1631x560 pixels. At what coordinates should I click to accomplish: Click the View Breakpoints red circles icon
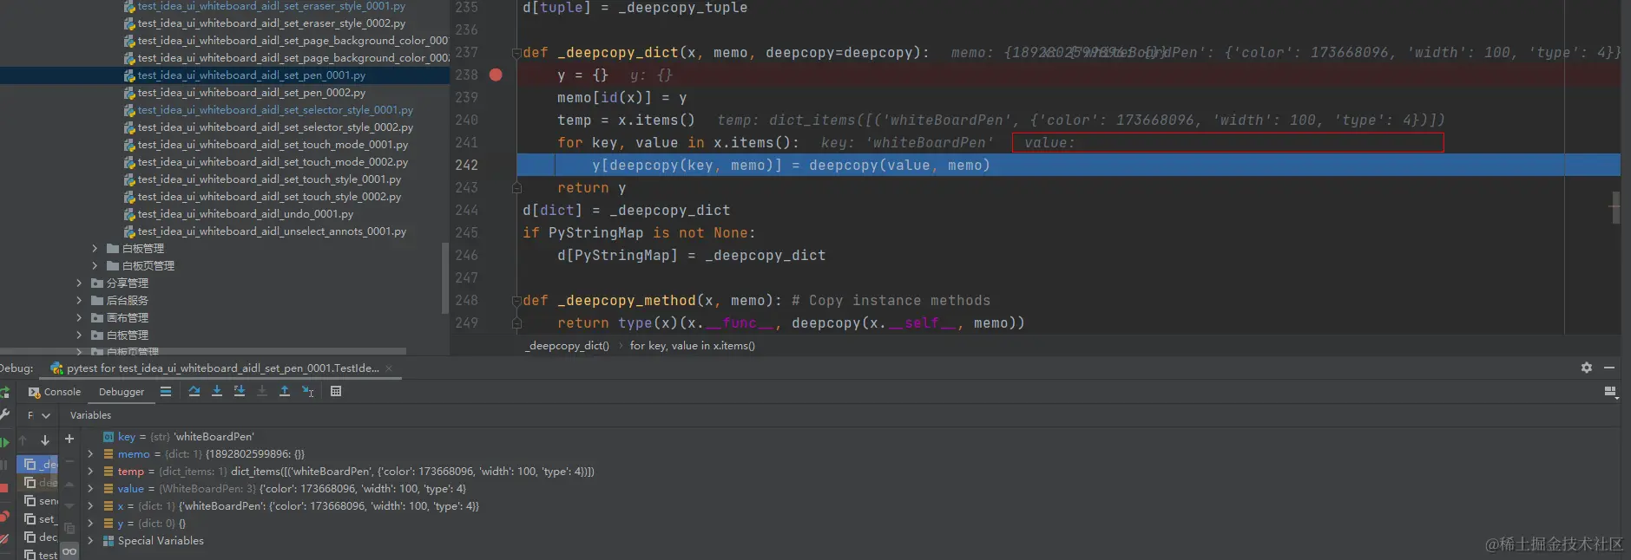[x=4, y=518]
